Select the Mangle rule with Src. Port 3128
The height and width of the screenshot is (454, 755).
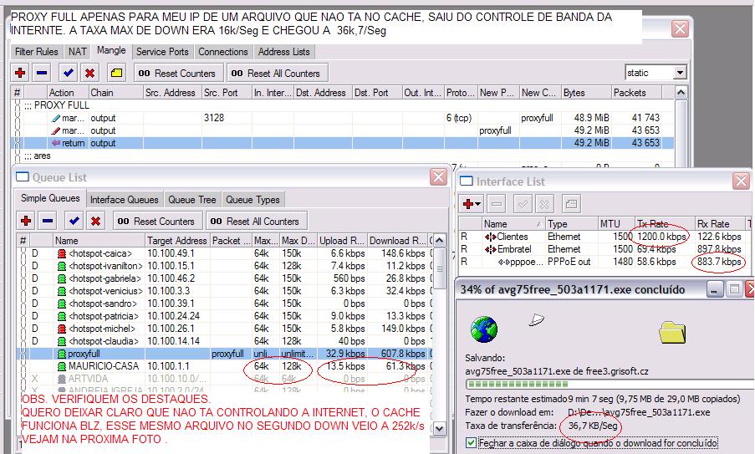click(x=342, y=118)
